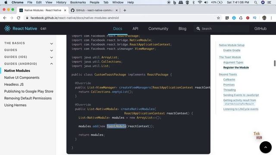Click scroll-to-top round arrow button
This screenshot has height=155, width=276.
[266, 147]
